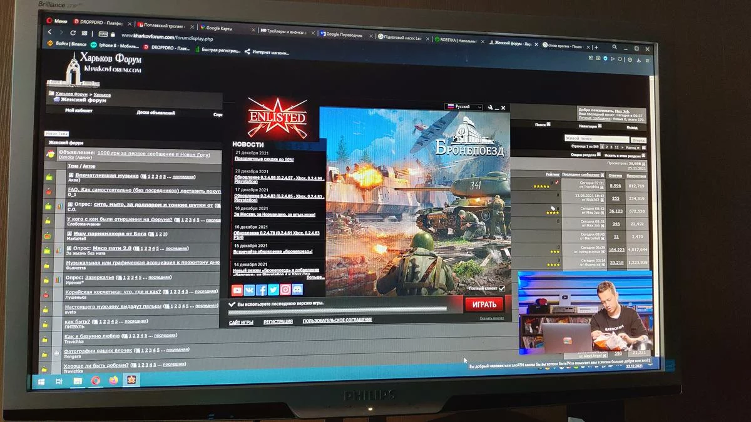This screenshot has height=422, width=751.
Task: Open thread 'Корейская косметика: что, где и как?'
Action: point(112,291)
